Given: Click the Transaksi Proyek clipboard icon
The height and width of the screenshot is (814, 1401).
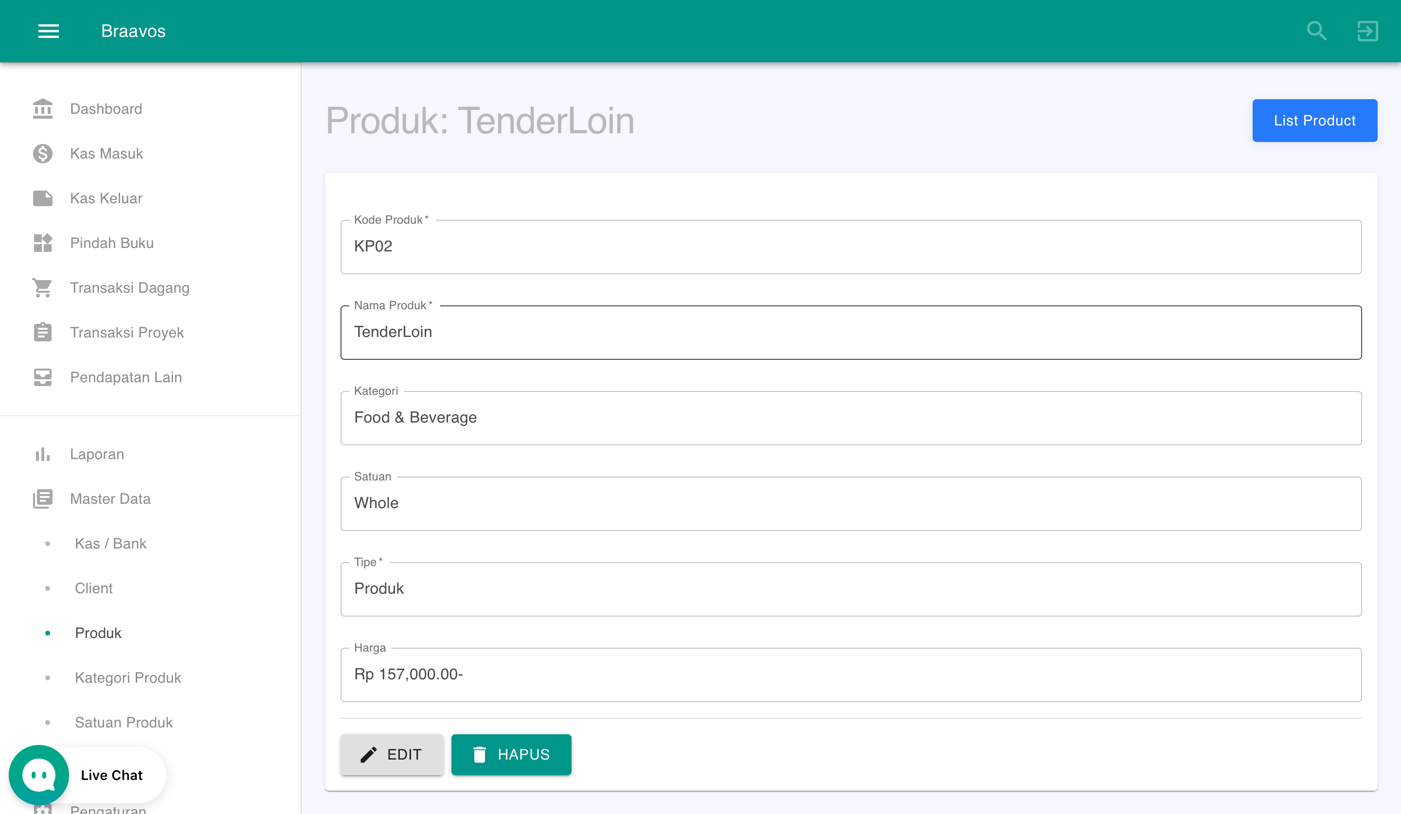Looking at the screenshot, I should (x=43, y=332).
